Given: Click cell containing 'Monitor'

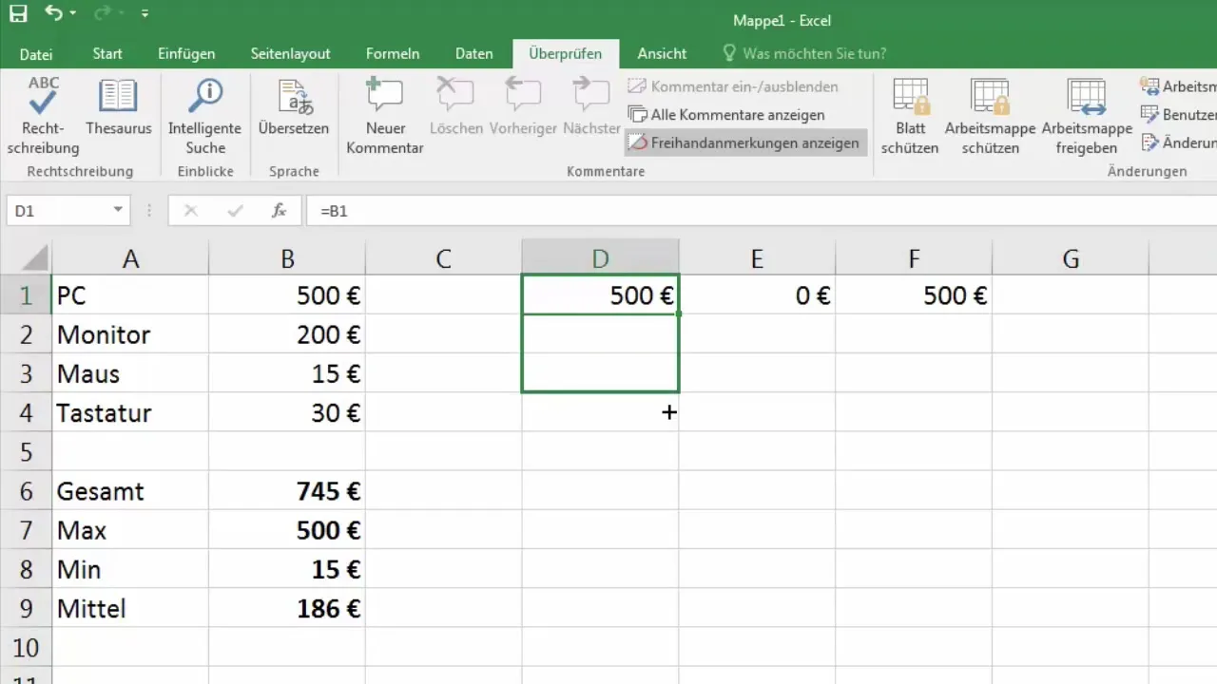Looking at the screenshot, I should [x=130, y=334].
